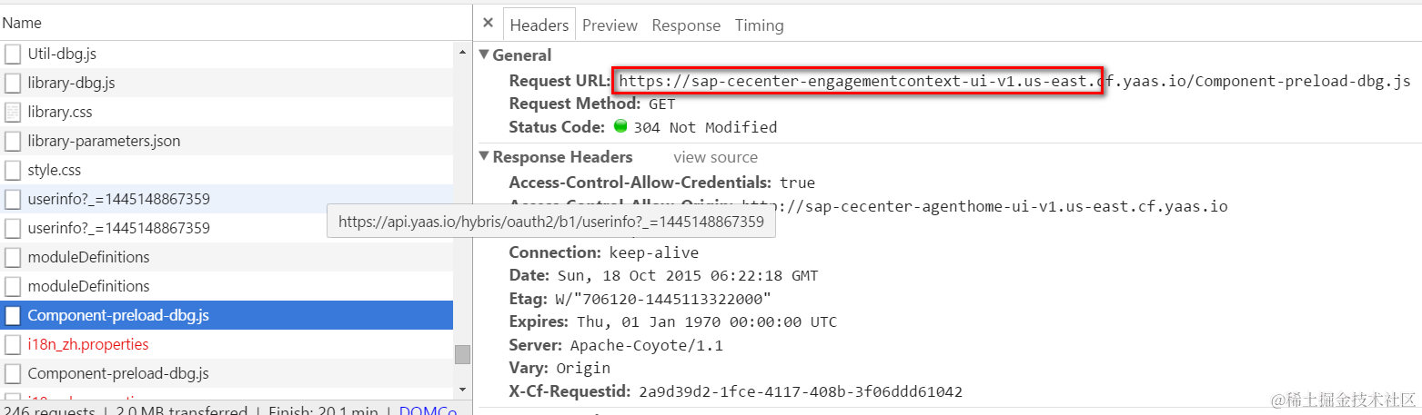Click the library-parameters.json file icon
Image resolution: width=1422 pixels, height=415 pixels.
click(x=13, y=141)
